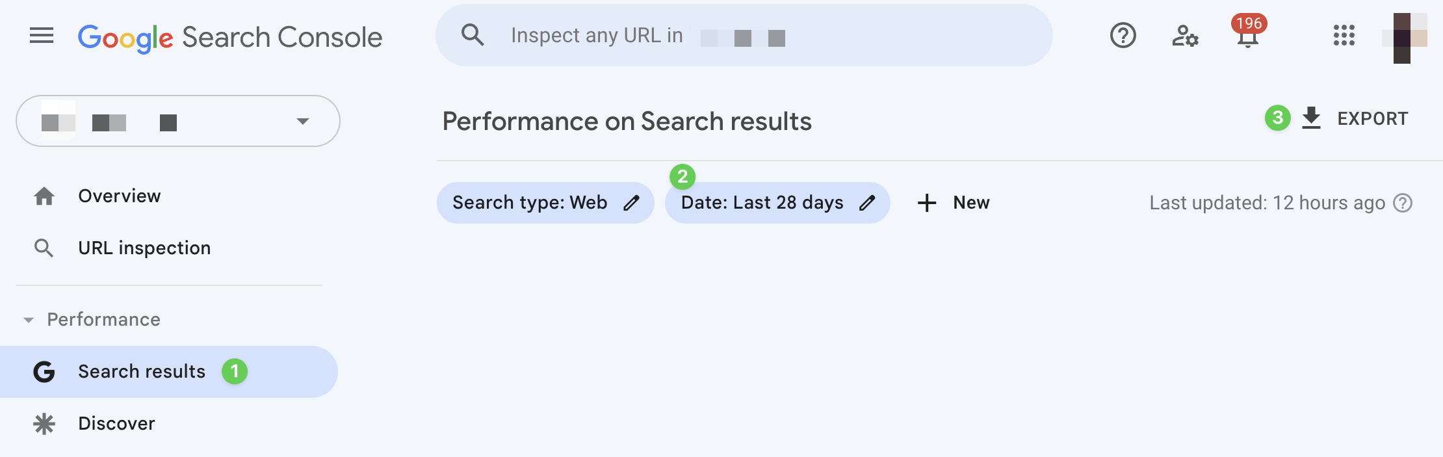This screenshot has height=457, width=1443.
Task: Open the Discover report
Action: (x=116, y=424)
